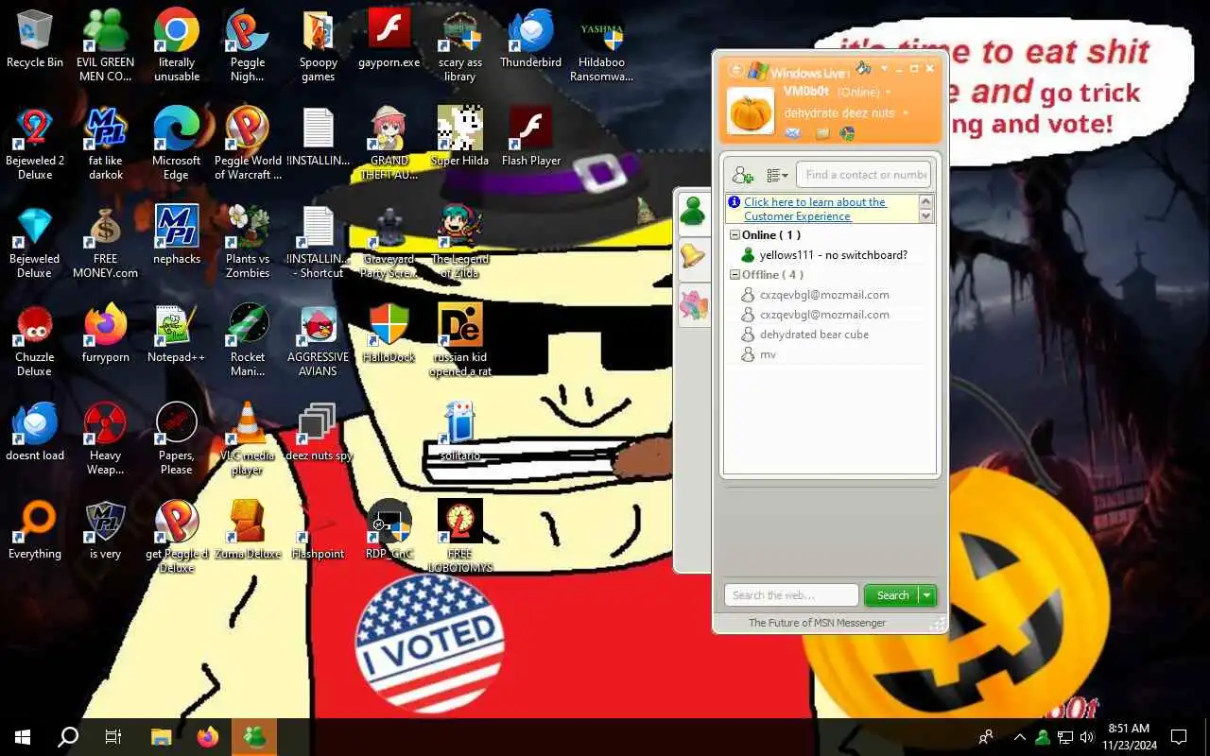Switch to the Contacts tab in Messenger
This screenshot has width=1210, height=756.
click(x=694, y=212)
